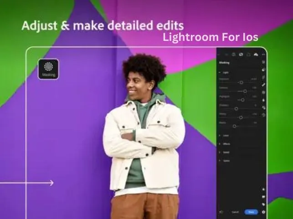This screenshot has width=293, height=219.
Task: Select the Healing brush tool icon
Action: point(263,85)
